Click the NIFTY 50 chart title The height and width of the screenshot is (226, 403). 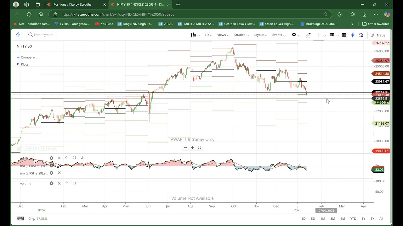pyautogui.click(x=24, y=46)
